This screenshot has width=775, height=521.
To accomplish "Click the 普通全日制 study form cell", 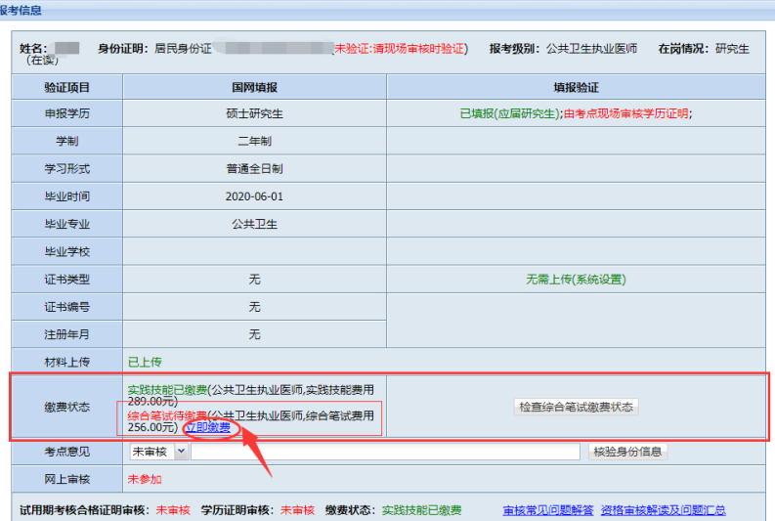I will click(x=254, y=168).
